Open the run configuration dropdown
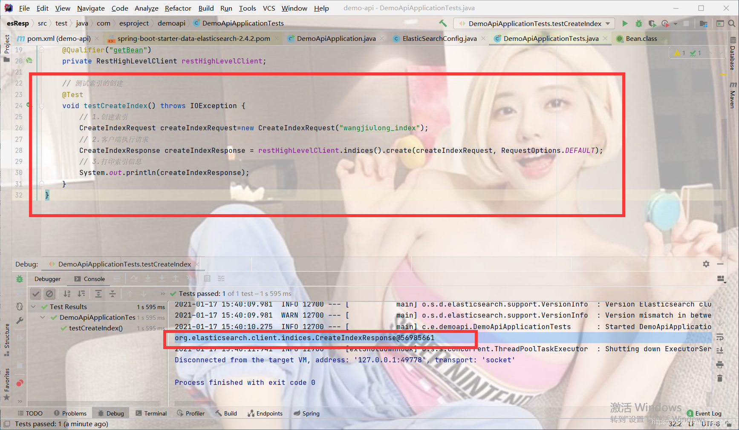 [608, 23]
